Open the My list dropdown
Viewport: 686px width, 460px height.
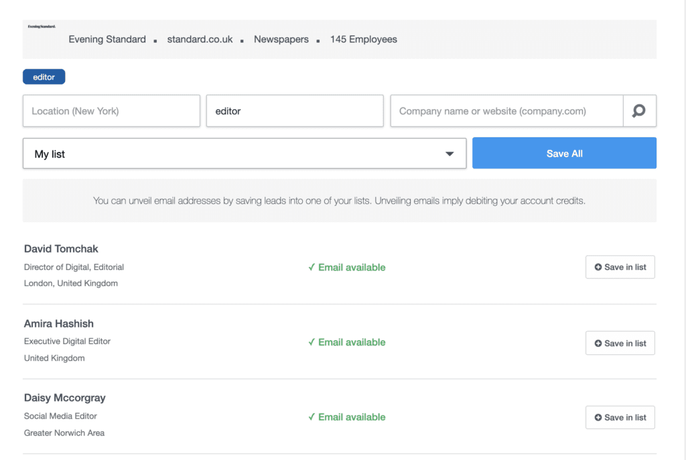tap(245, 154)
